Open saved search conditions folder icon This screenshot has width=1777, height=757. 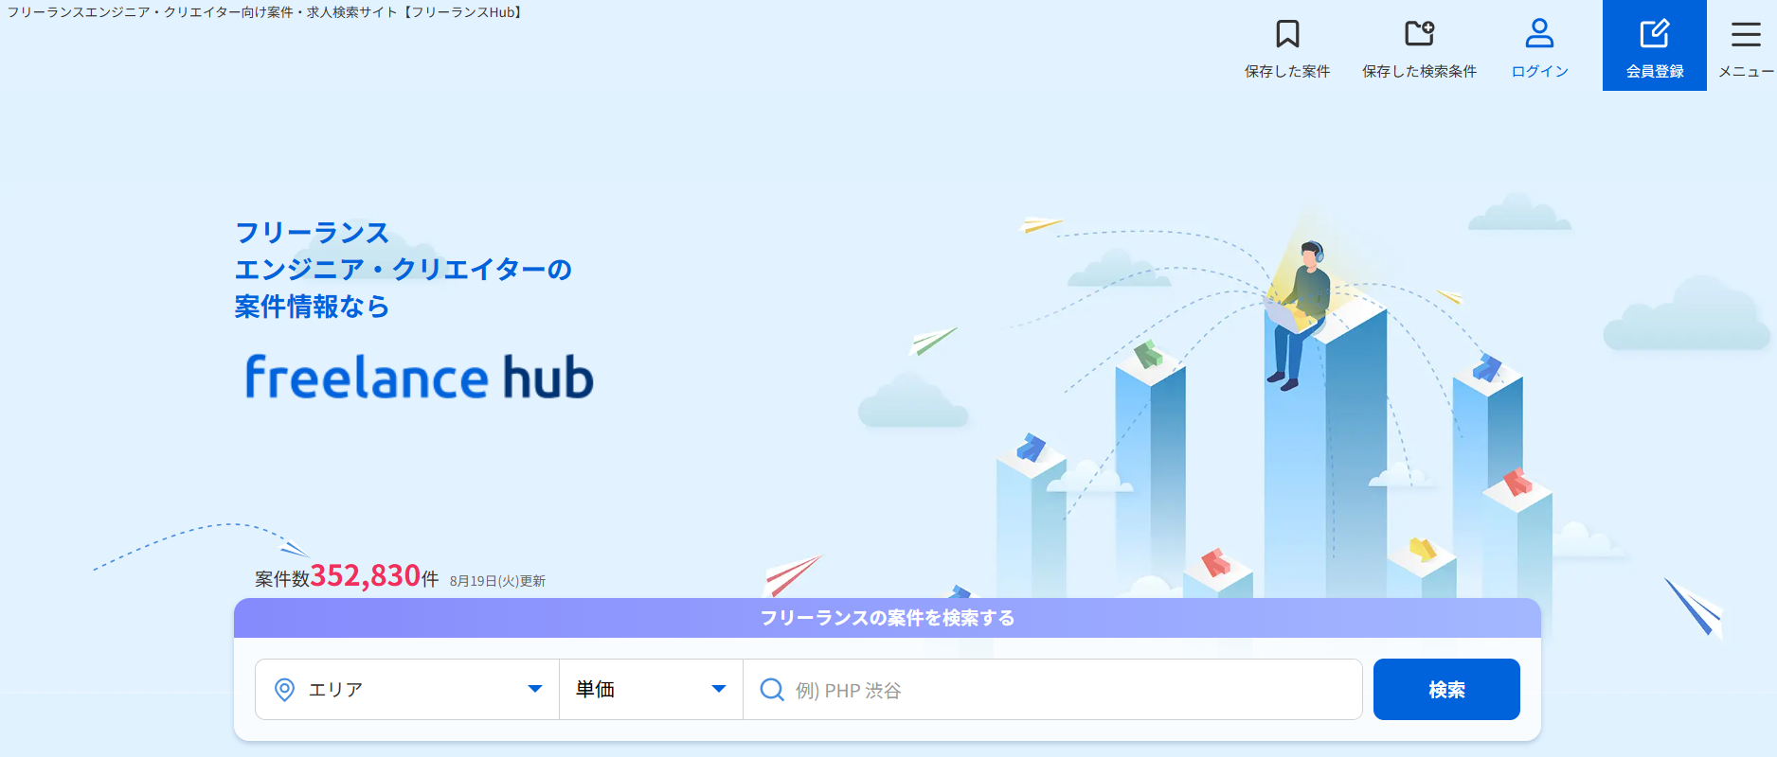[1419, 34]
